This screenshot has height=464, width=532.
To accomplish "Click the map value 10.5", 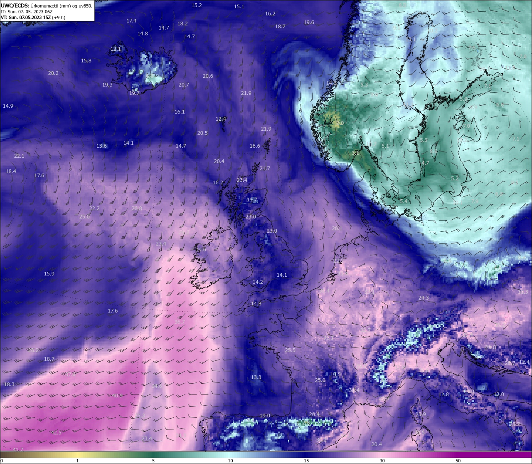I will (x=335, y=375).
